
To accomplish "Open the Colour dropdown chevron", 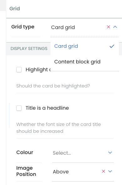I will tap(110, 152).
